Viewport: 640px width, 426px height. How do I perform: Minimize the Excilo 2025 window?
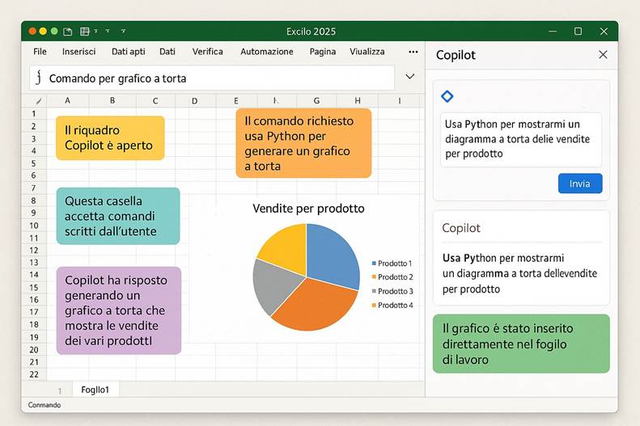coord(553,32)
